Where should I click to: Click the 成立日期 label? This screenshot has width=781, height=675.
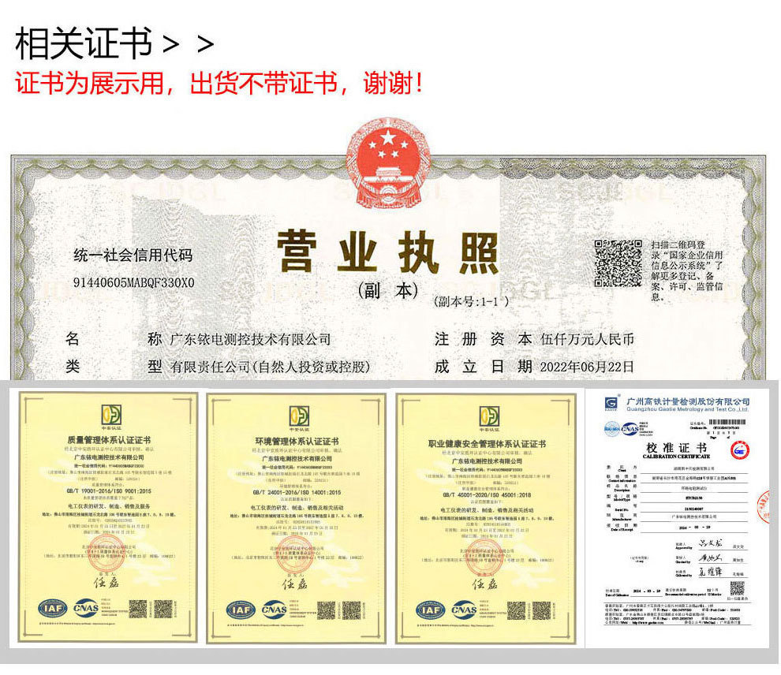point(483,367)
